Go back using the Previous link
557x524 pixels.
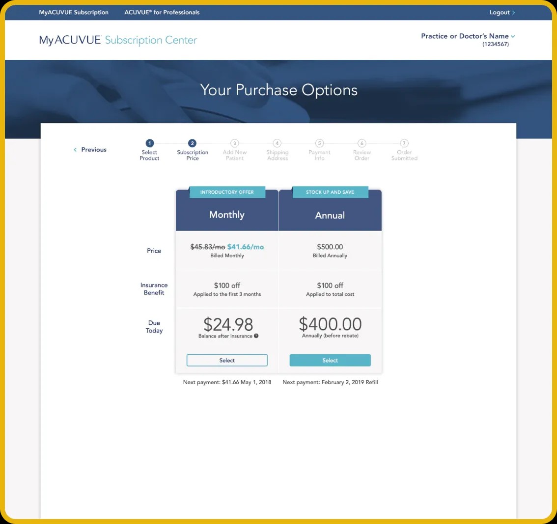click(90, 150)
